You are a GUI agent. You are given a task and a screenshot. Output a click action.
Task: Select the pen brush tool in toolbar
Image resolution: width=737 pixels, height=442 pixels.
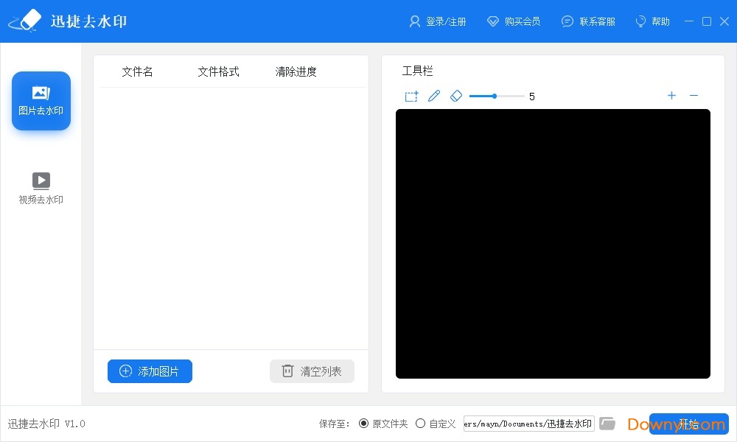click(x=434, y=96)
